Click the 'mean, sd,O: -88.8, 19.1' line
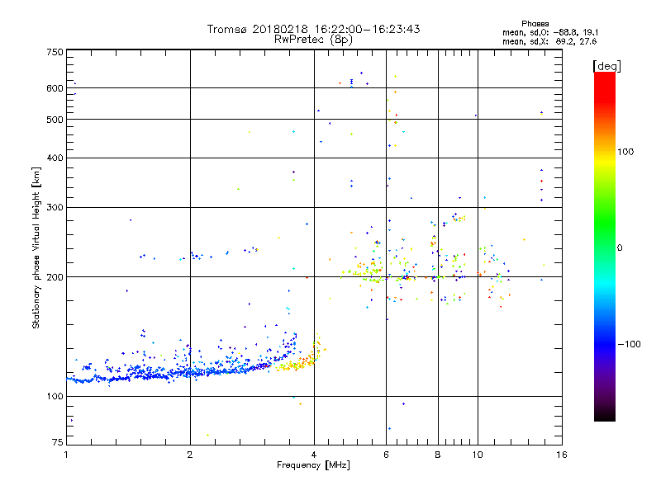This screenshot has height=495, width=661. (x=550, y=32)
